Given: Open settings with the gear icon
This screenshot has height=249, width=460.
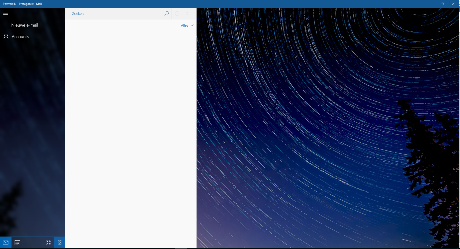Looking at the screenshot, I should 60,243.
